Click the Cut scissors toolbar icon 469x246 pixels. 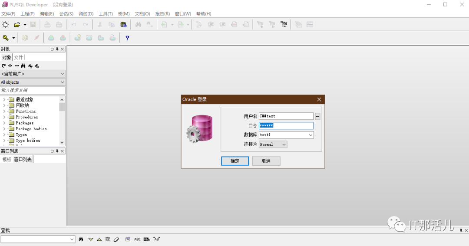point(100,24)
